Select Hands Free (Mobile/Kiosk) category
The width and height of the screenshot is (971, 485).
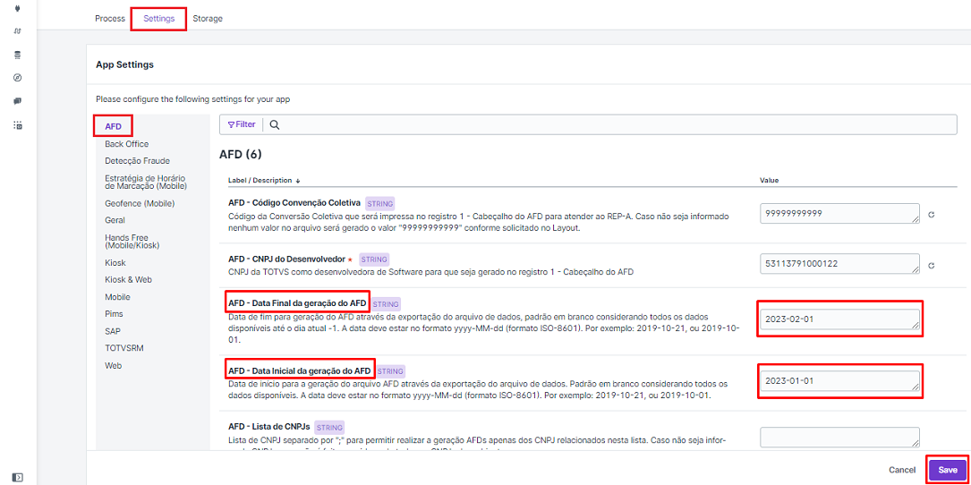point(132,242)
